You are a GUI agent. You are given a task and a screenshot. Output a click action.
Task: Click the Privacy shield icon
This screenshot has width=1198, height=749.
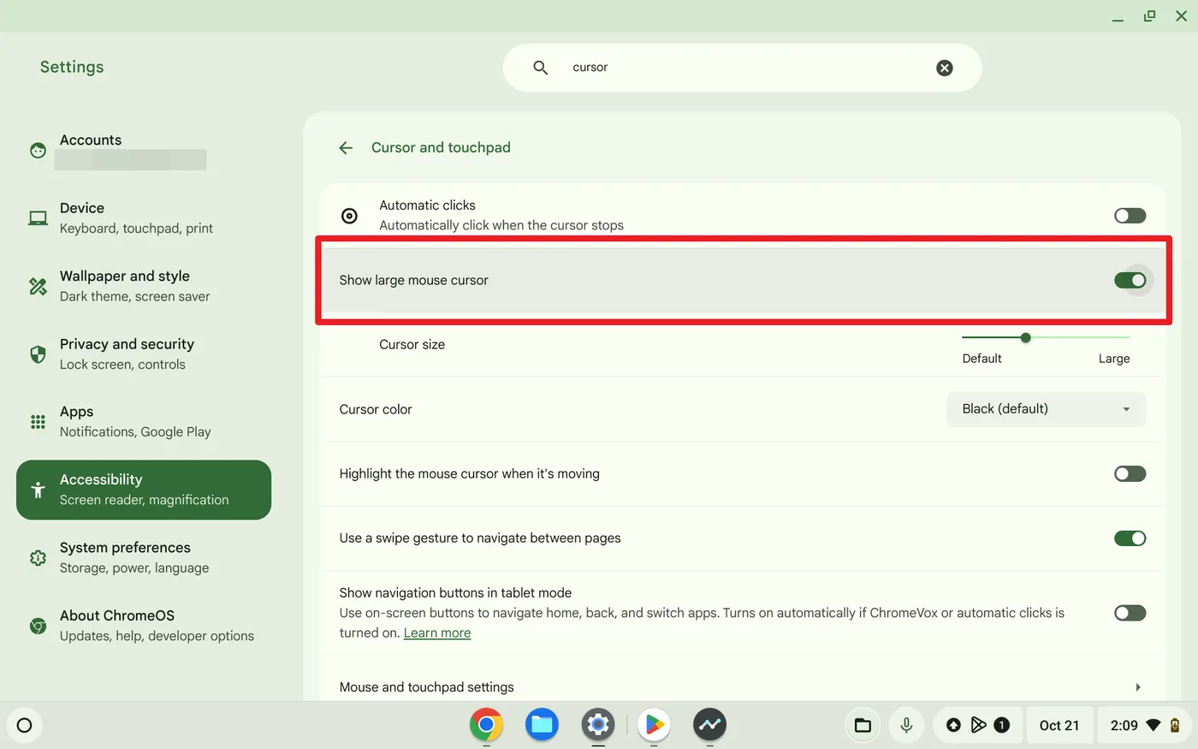[38, 354]
